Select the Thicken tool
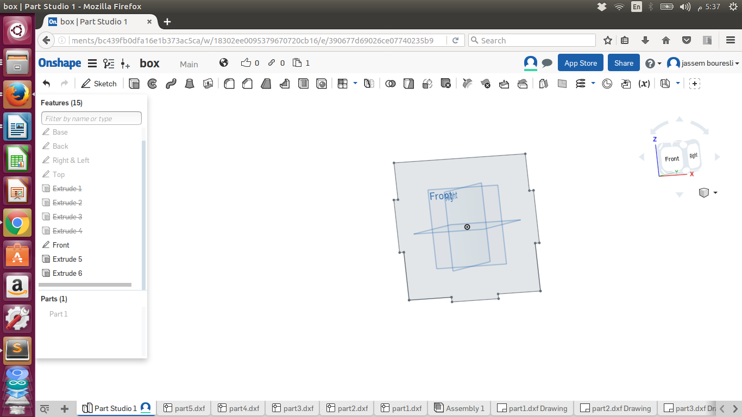This screenshot has height=417, width=742. (x=208, y=84)
